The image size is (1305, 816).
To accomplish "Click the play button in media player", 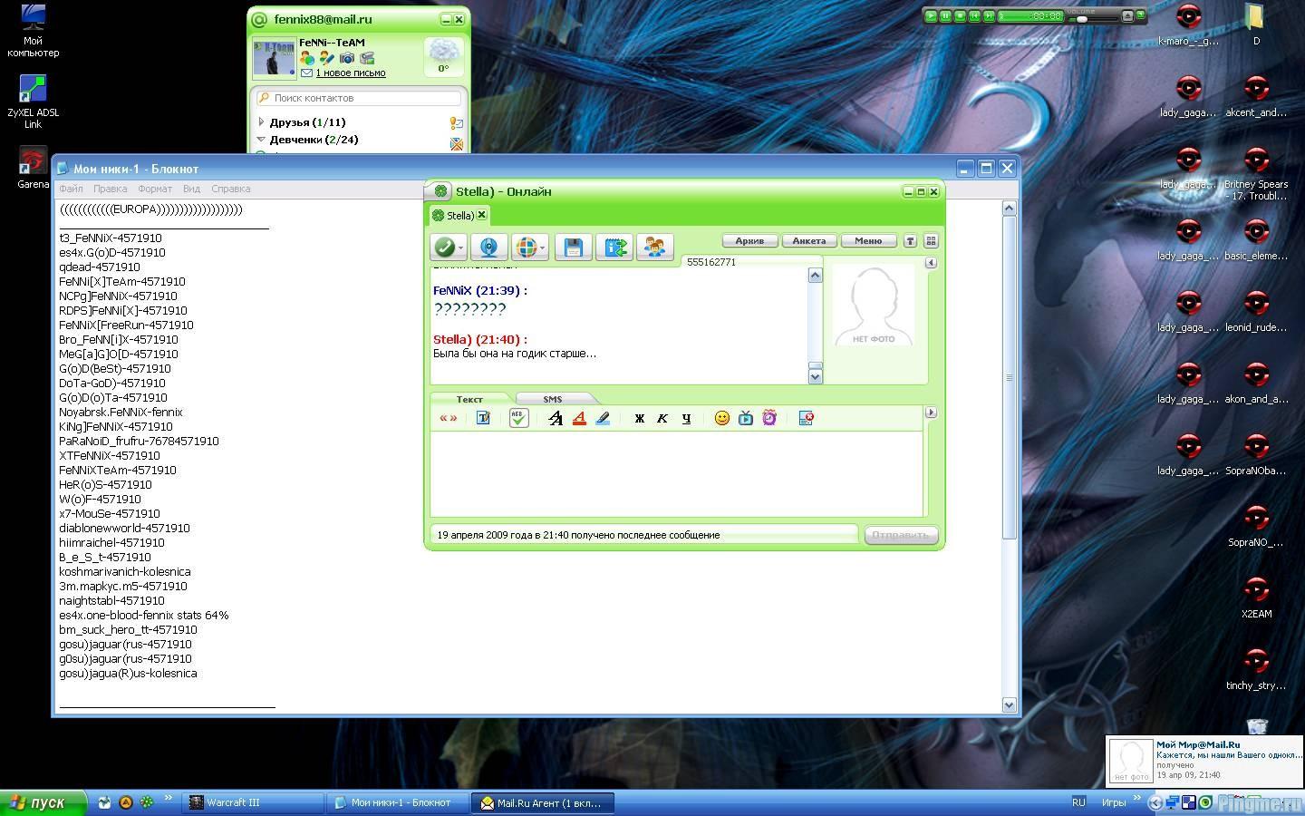I will [930, 15].
